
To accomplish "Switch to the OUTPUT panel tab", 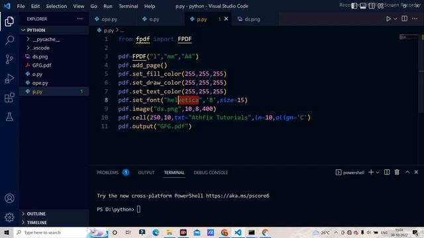I will tap(146, 173).
